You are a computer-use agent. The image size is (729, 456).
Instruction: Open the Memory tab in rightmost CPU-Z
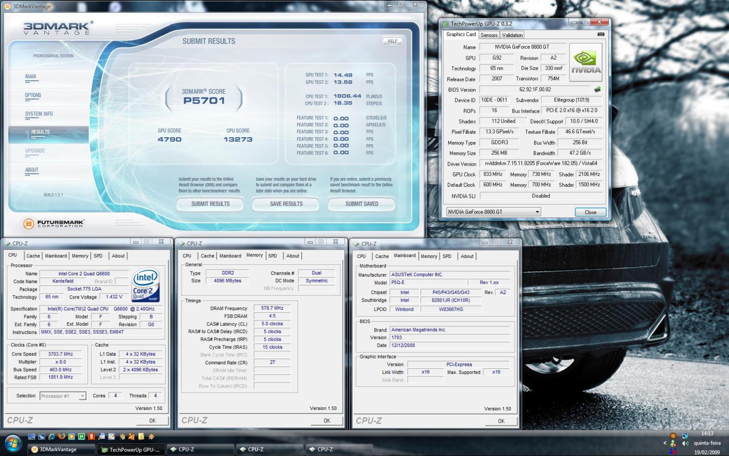(429, 256)
